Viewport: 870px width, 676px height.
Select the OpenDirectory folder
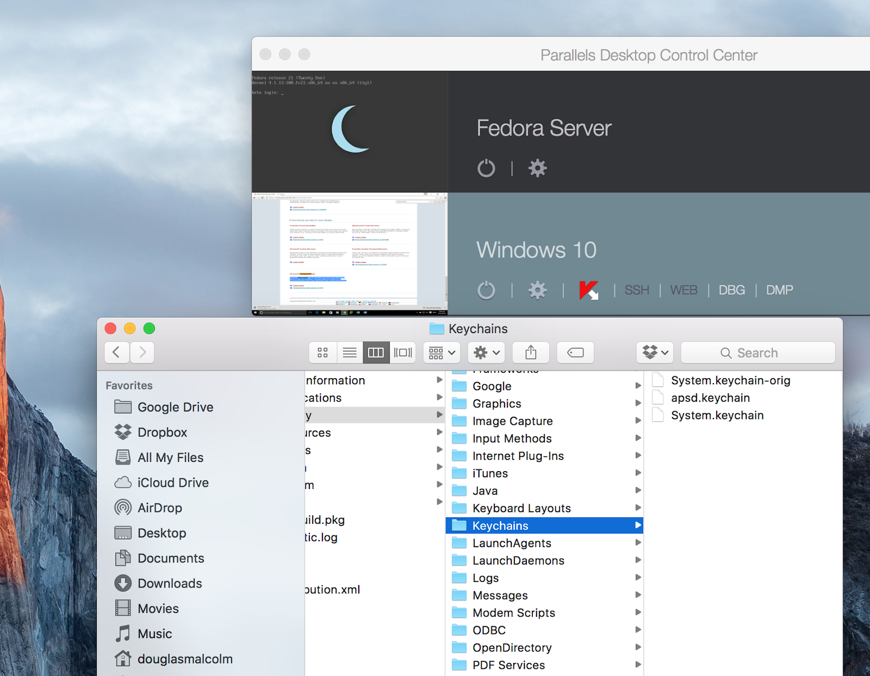[x=544, y=648]
